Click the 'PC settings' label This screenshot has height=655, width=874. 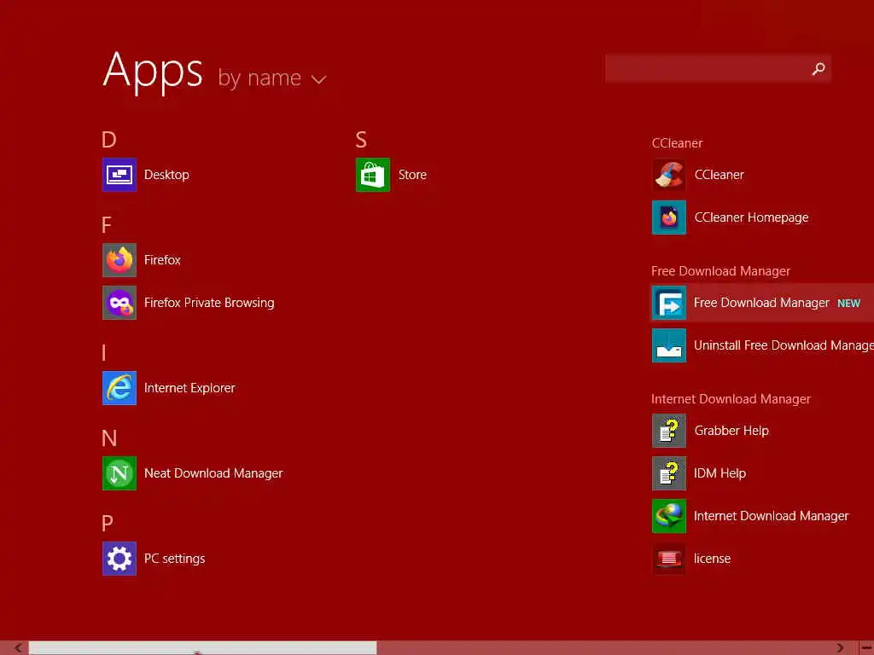point(174,559)
